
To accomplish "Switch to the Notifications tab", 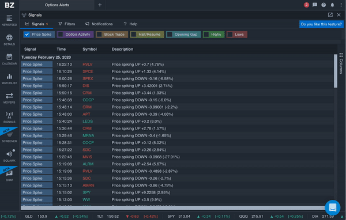I will pyautogui.click(x=99, y=24).
